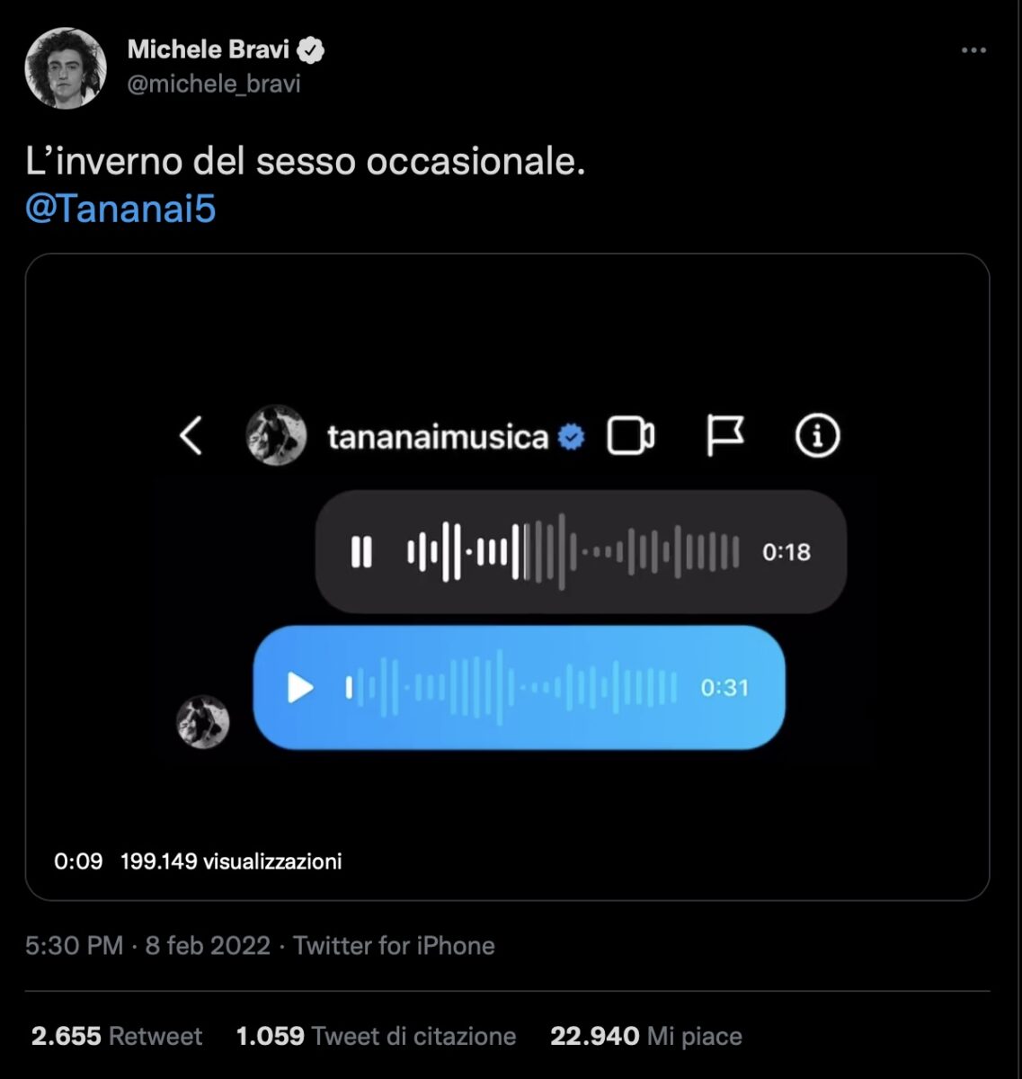This screenshot has height=1079, width=1022.
Task: Click Michele Bravi's profile picture
Action: pos(66,67)
